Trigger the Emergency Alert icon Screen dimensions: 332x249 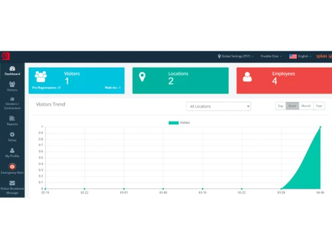12,167
